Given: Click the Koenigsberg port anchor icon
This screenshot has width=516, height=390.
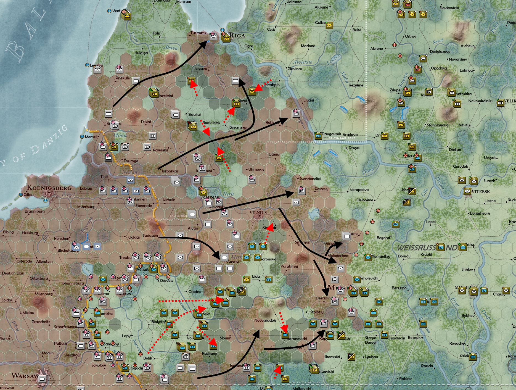Looking at the screenshot, I should point(46,201).
